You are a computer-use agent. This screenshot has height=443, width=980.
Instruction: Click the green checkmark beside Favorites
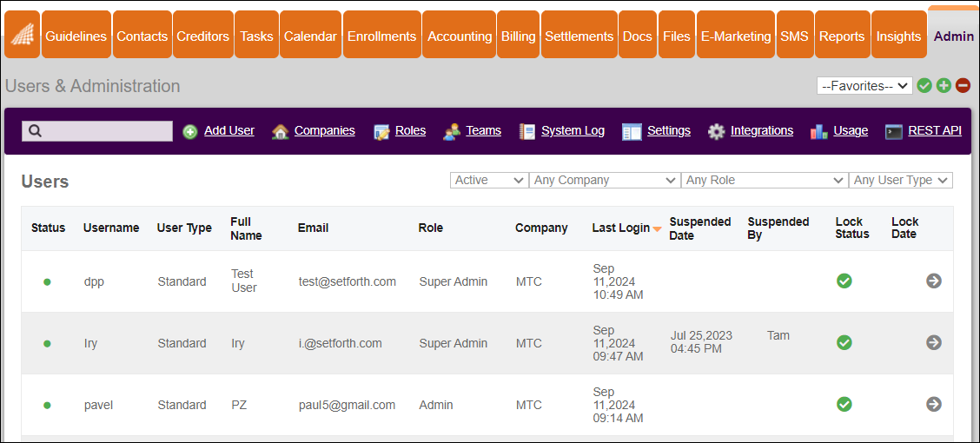click(924, 86)
